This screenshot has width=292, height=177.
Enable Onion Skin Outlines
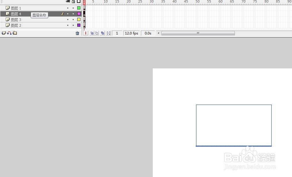click(x=96, y=33)
